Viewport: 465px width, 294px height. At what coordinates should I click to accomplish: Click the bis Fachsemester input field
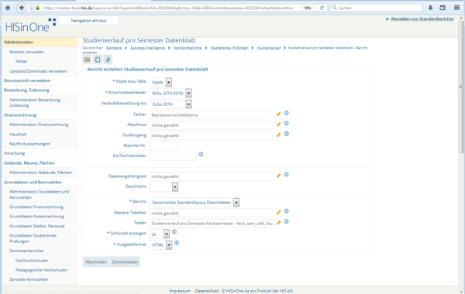coord(173,156)
